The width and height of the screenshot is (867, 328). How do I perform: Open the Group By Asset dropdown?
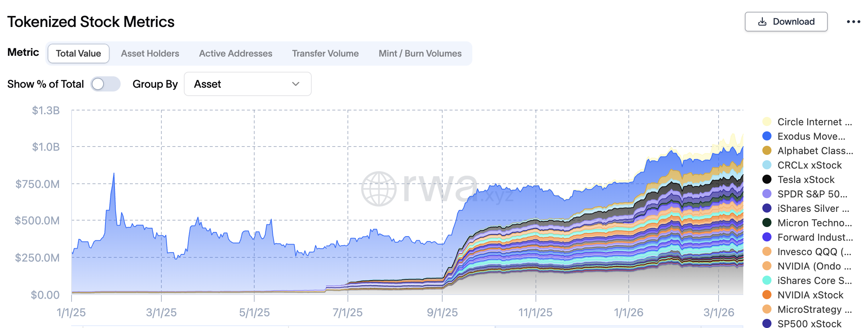(248, 84)
